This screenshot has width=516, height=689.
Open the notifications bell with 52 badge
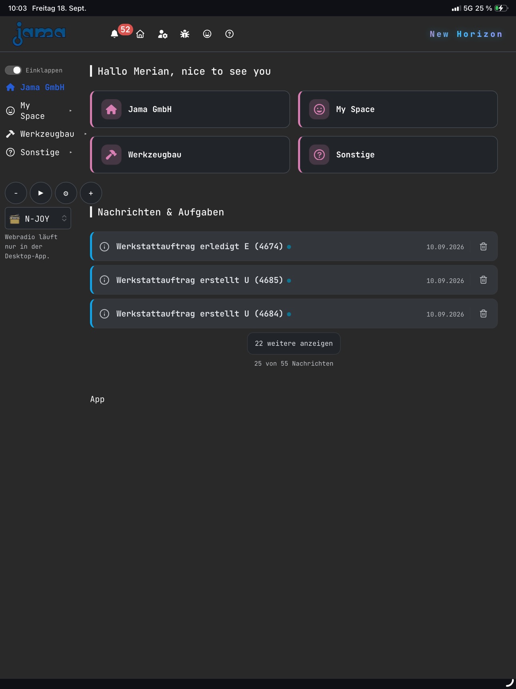click(115, 34)
